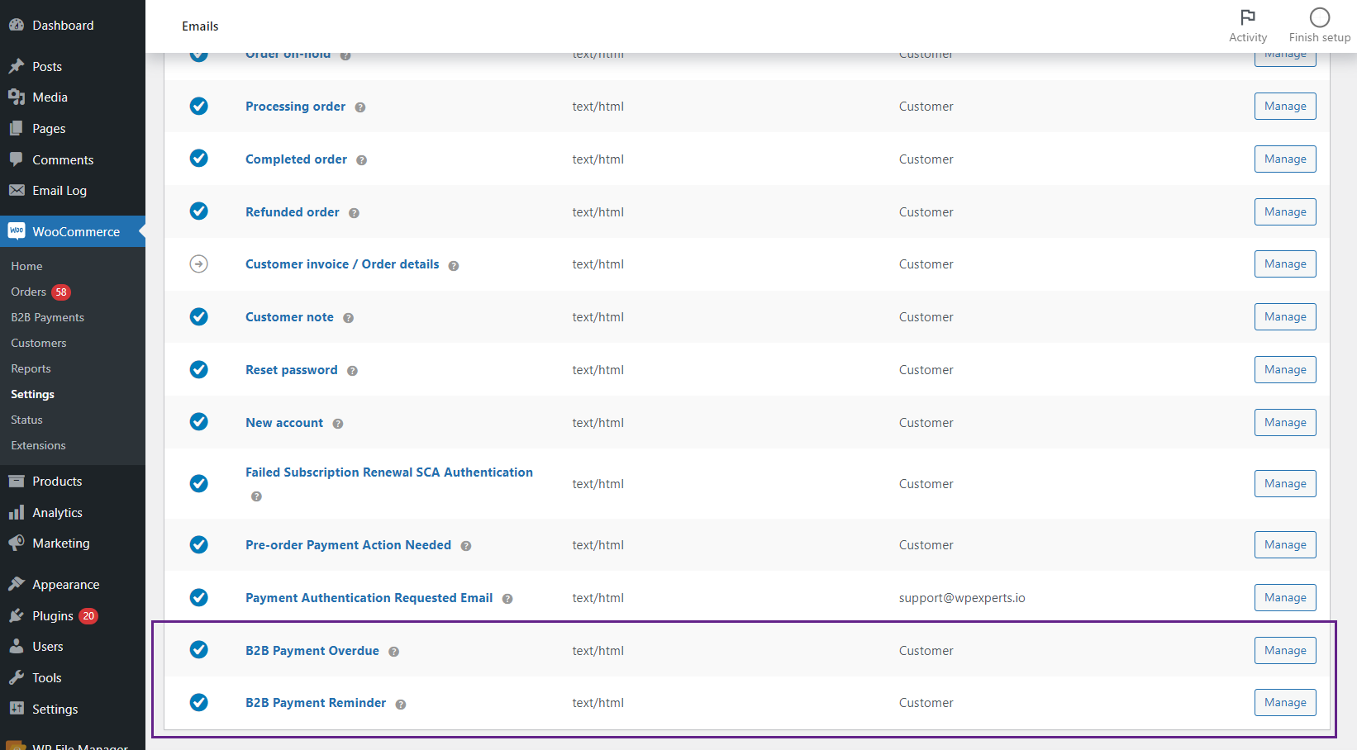Toggle enabled status for Processing order email
The width and height of the screenshot is (1357, 750).
pos(199,106)
